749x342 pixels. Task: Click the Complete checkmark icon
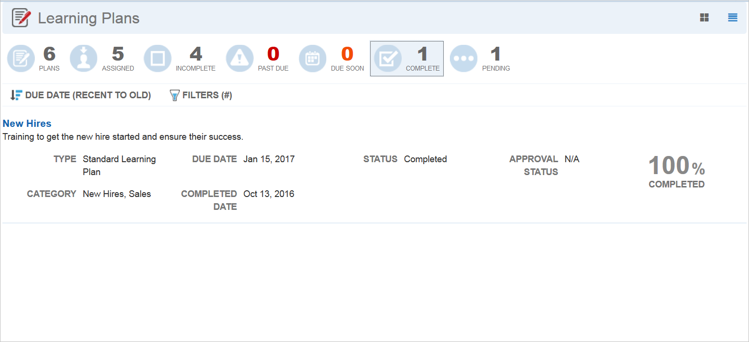pyautogui.click(x=387, y=59)
